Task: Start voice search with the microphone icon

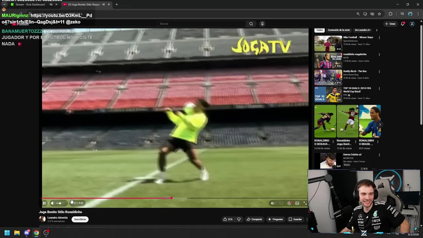Action: click(x=262, y=24)
